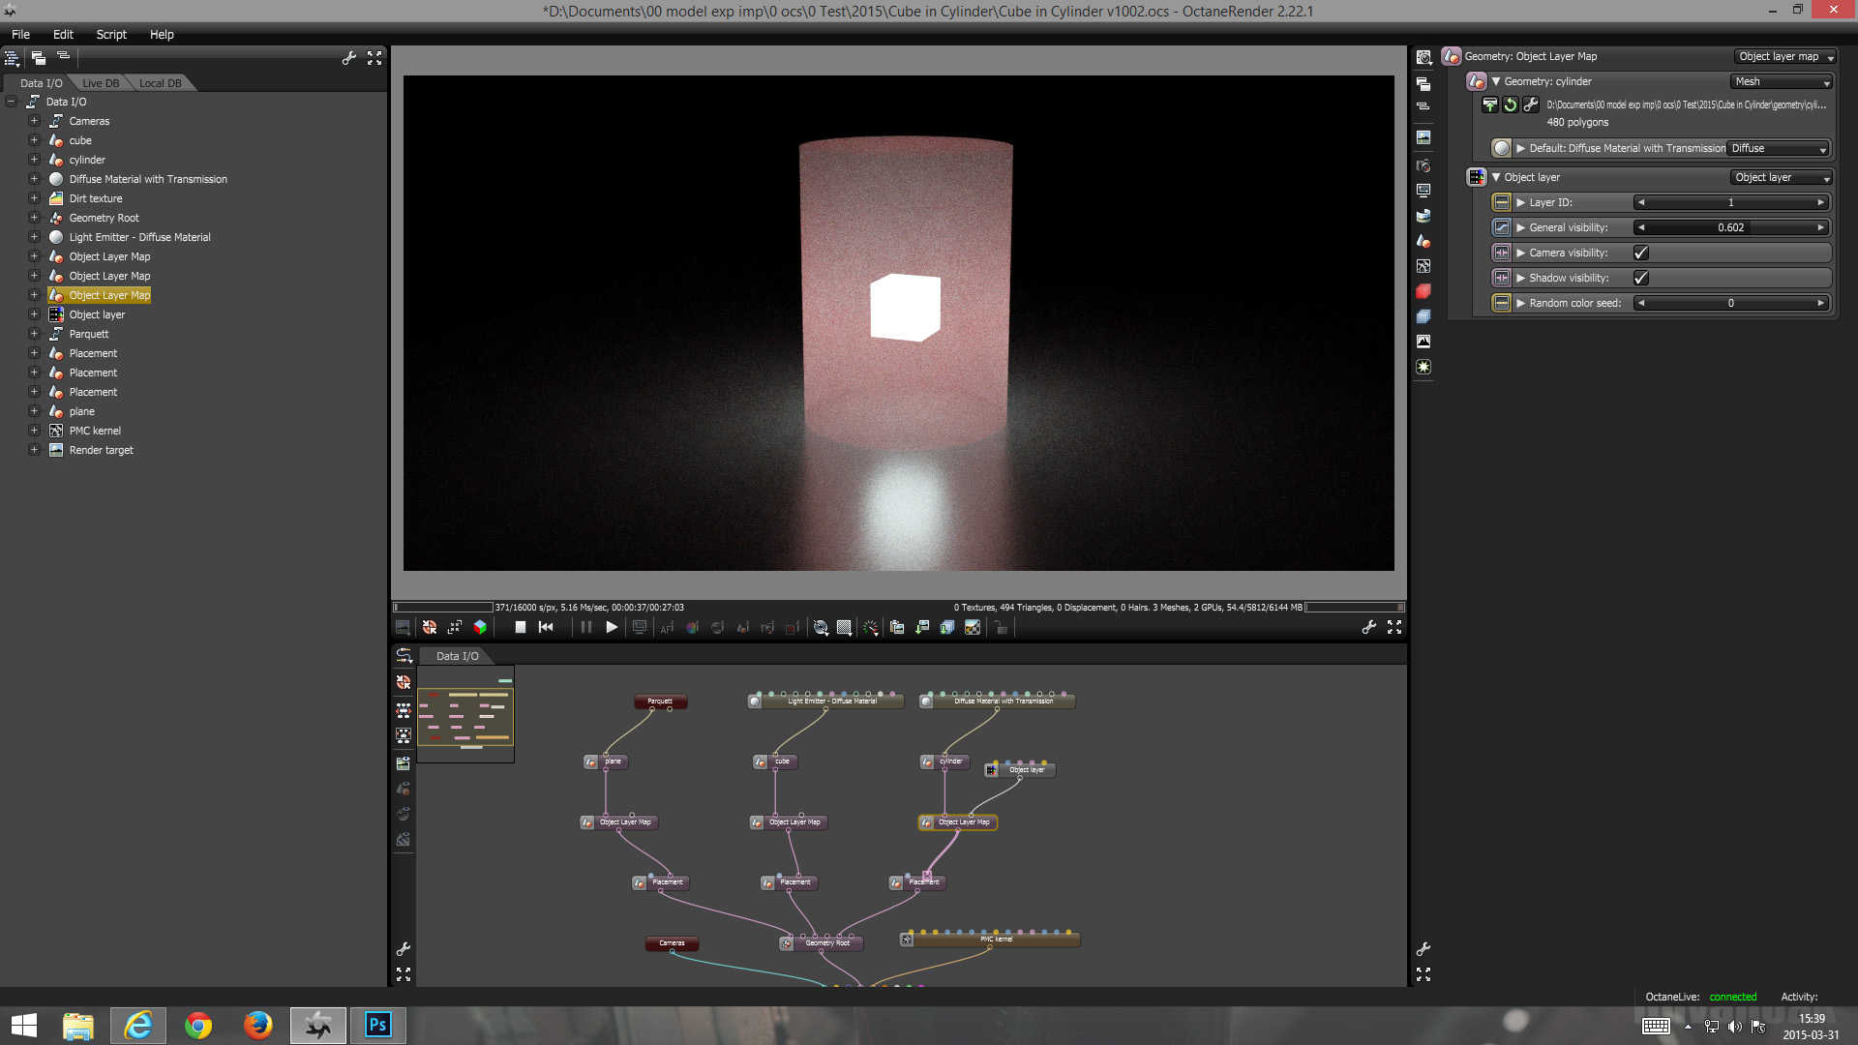Open the wrench settings in outliner header

click(x=349, y=58)
